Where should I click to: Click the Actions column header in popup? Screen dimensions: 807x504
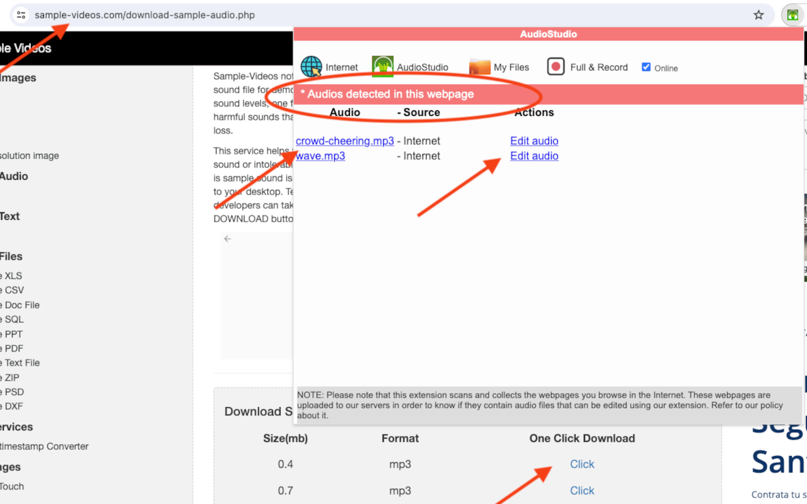pos(534,112)
